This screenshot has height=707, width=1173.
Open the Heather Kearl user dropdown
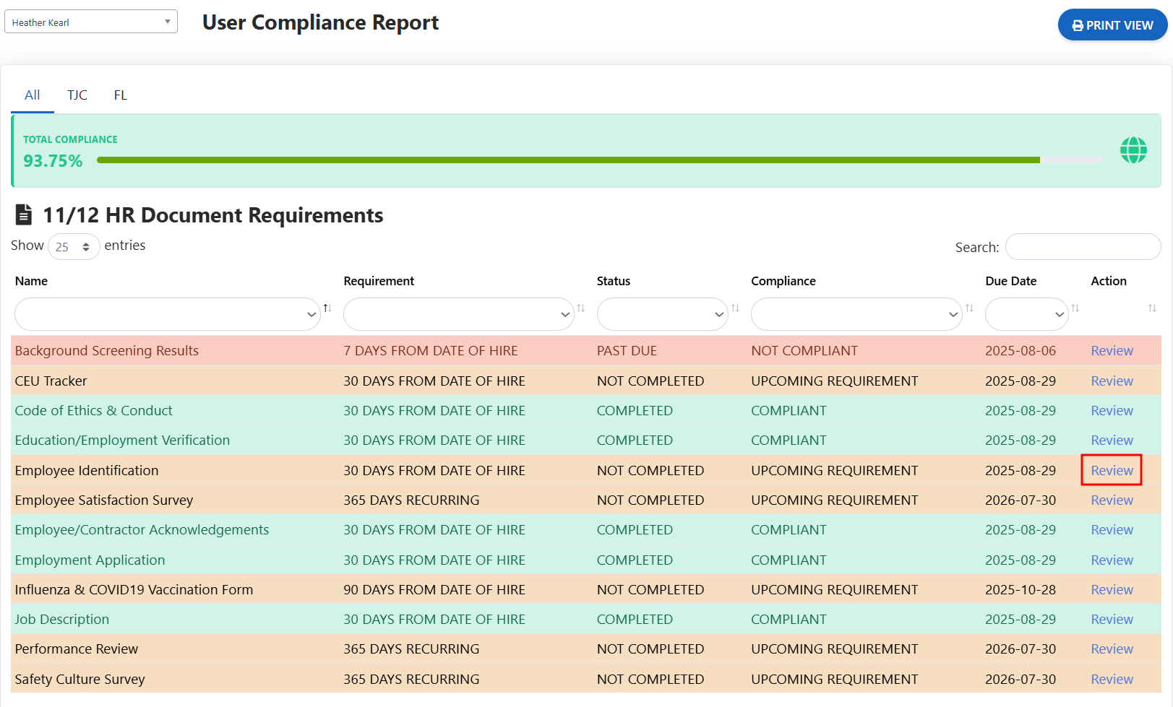coord(91,22)
